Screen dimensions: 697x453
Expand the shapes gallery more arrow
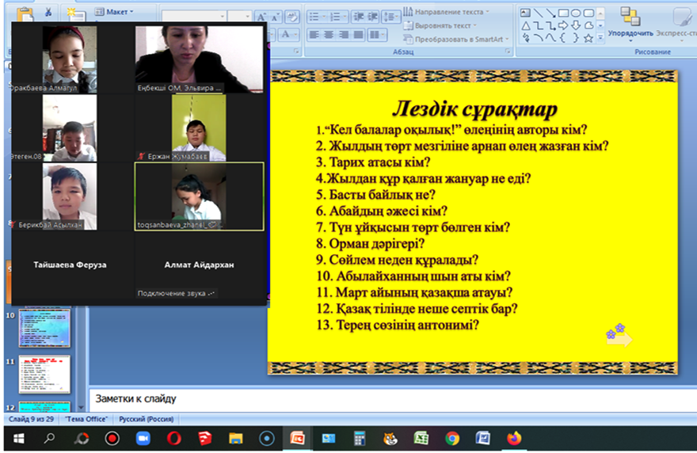click(x=600, y=36)
